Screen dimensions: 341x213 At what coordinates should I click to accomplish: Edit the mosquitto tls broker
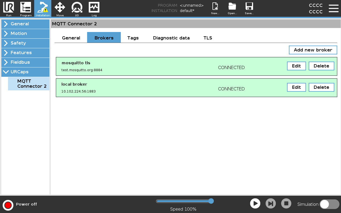(x=296, y=66)
